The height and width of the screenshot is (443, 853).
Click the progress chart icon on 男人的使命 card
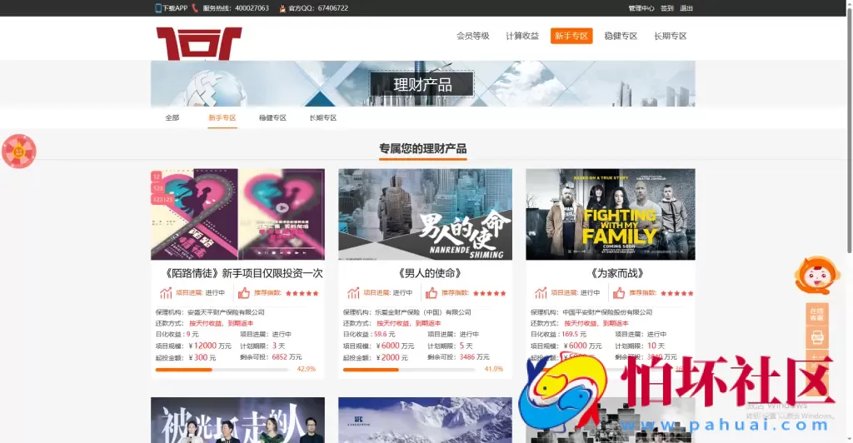tap(353, 293)
